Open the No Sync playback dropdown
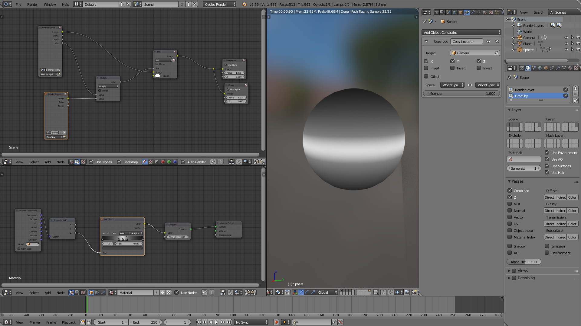Viewport: 581px width, 326px height. tap(251, 322)
